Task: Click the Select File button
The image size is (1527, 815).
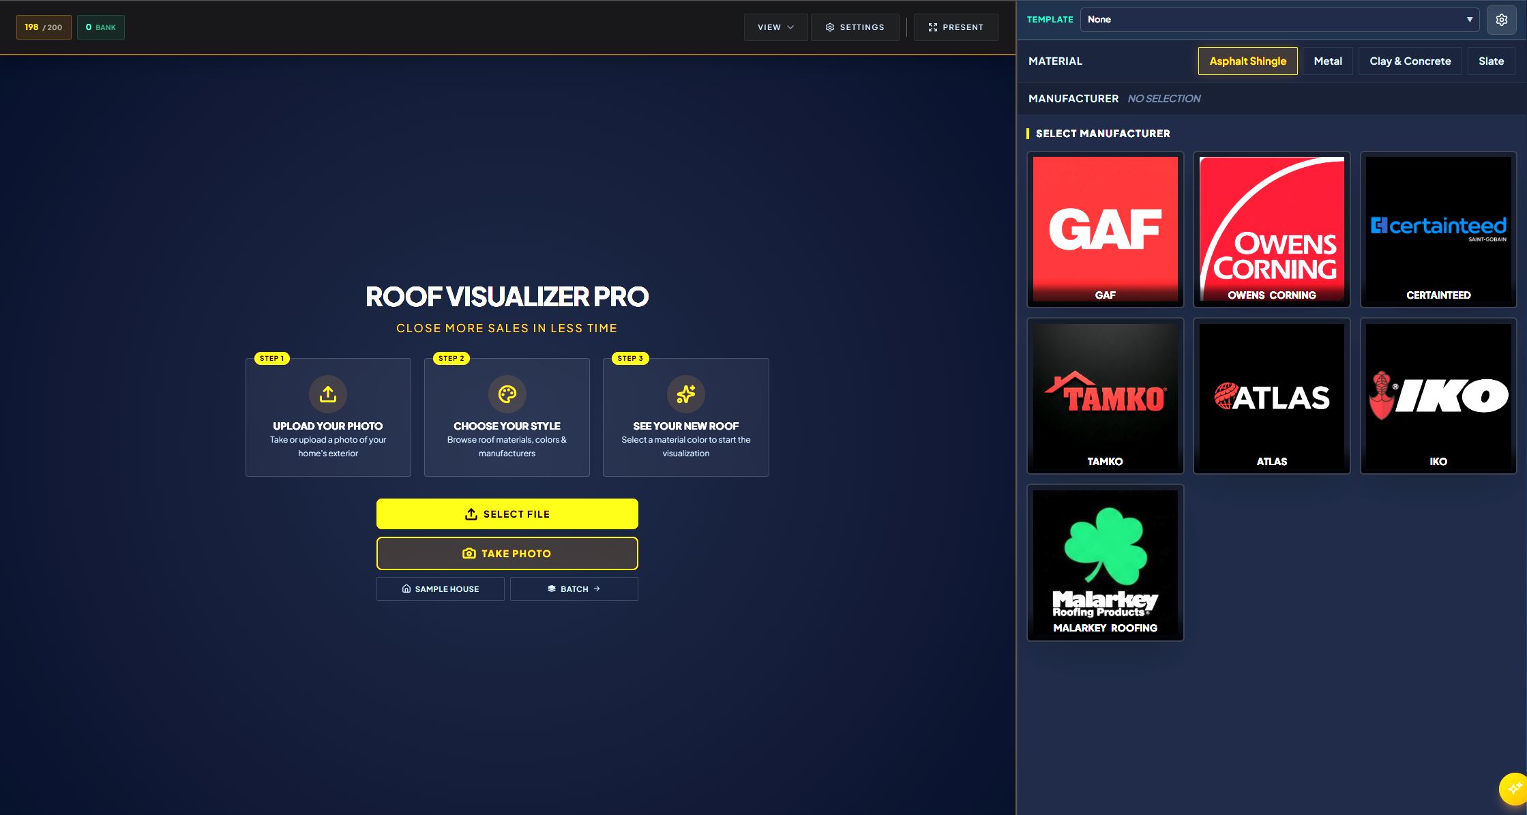Action: (x=507, y=514)
